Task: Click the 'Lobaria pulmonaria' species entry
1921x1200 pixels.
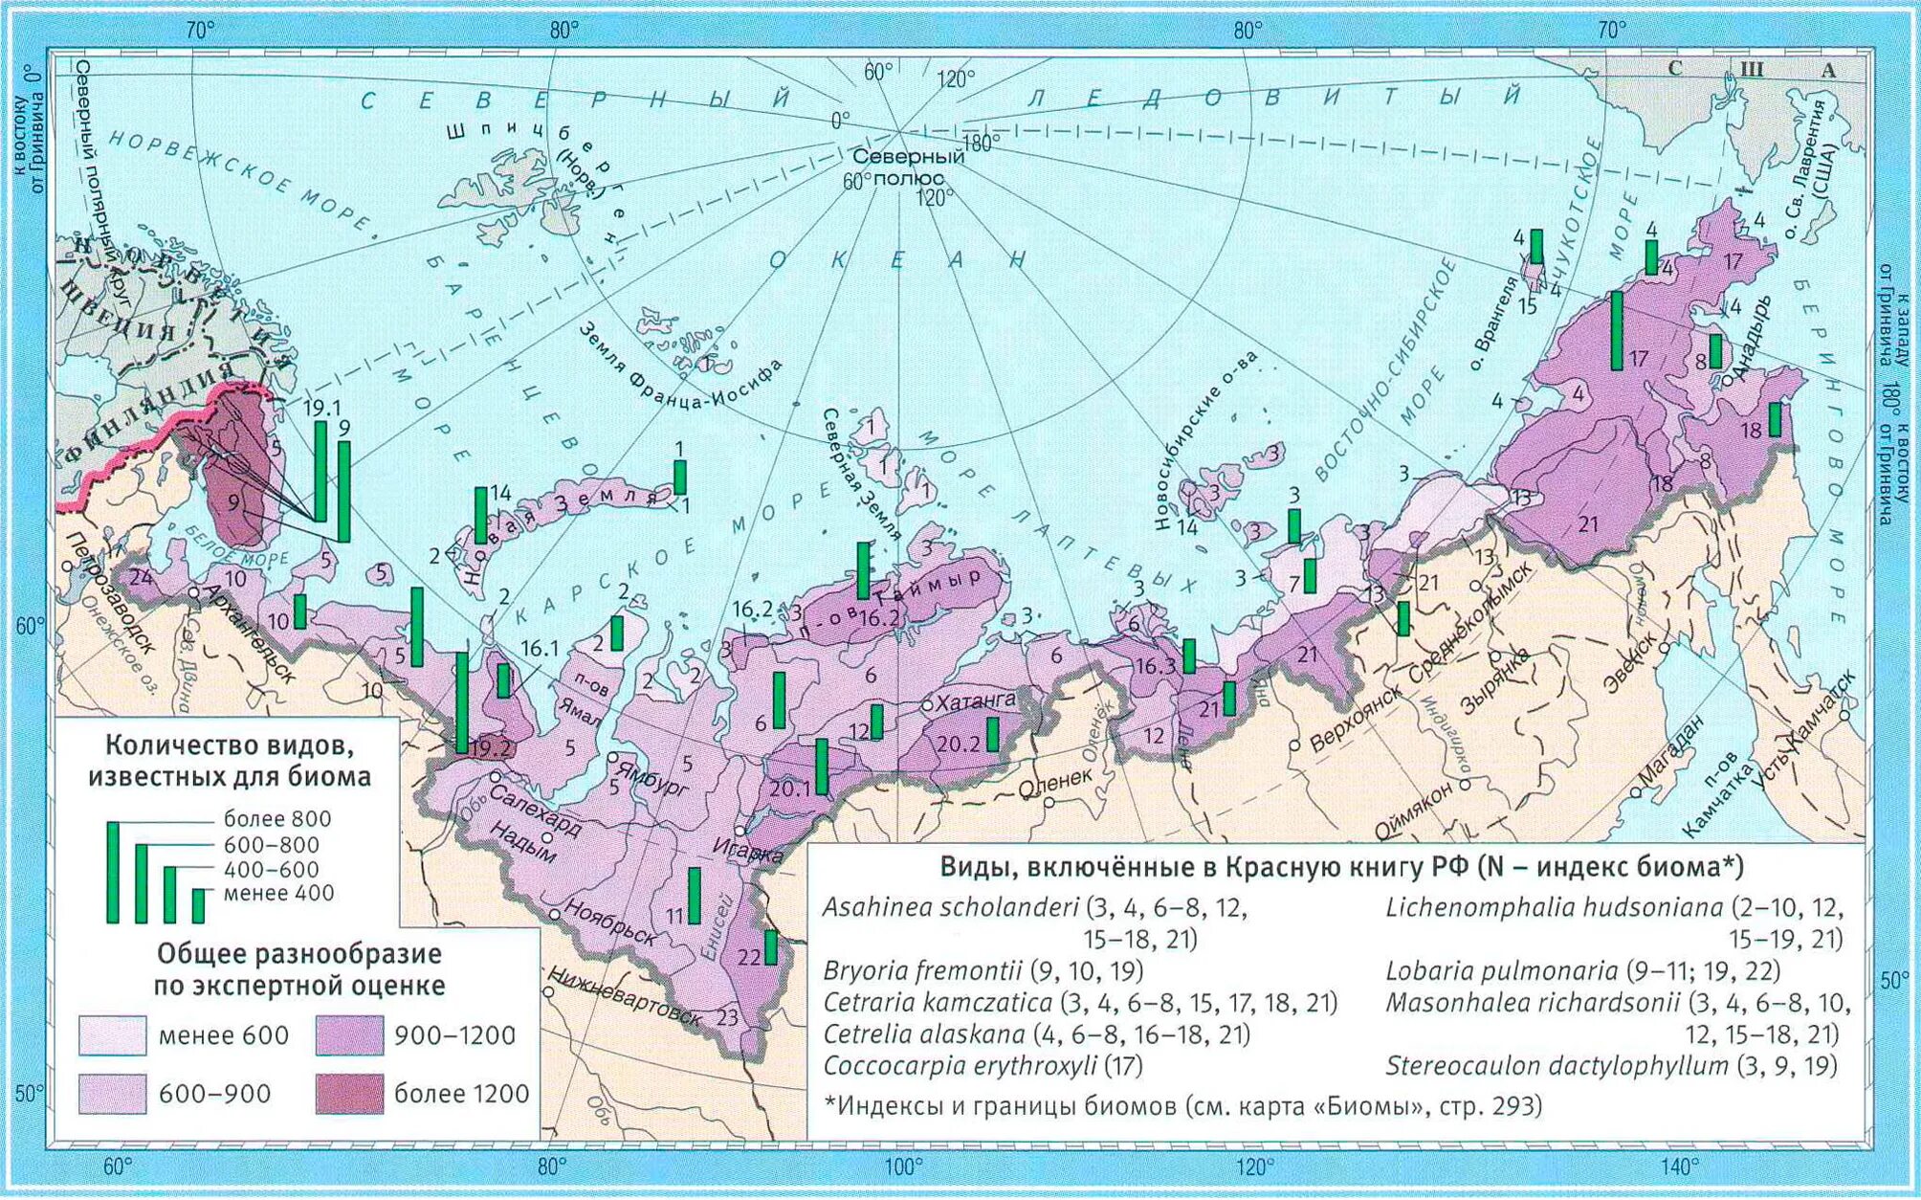Action: (1583, 970)
